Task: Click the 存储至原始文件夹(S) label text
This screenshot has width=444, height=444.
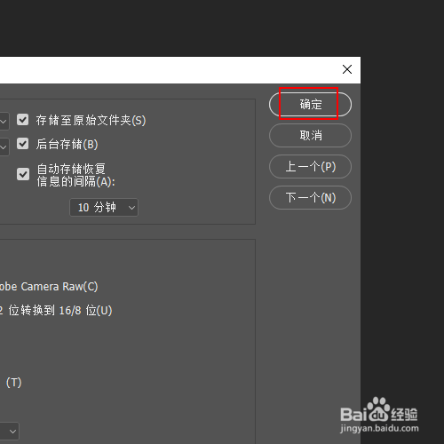Action: click(91, 120)
